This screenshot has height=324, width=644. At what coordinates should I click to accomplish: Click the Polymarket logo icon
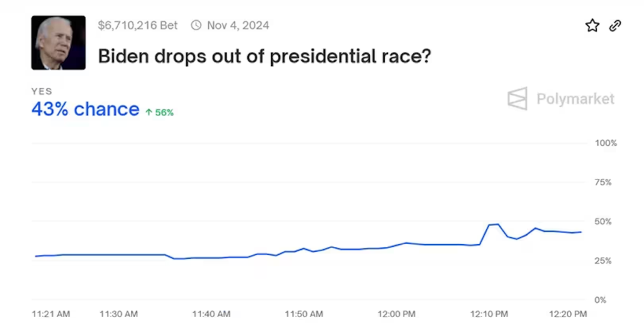[518, 99]
